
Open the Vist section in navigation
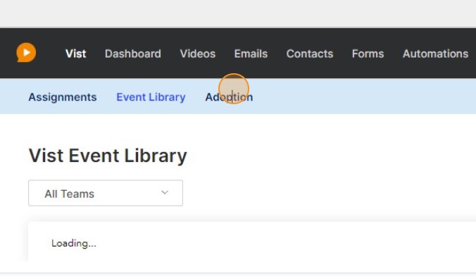pyautogui.click(x=76, y=54)
